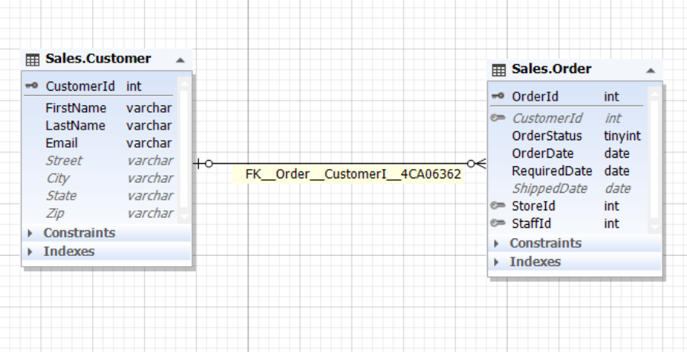Click the primary key icon beside CustomerId in Sales.Customer
The height and width of the screenshot is (352, 687).
click(32, 86)
